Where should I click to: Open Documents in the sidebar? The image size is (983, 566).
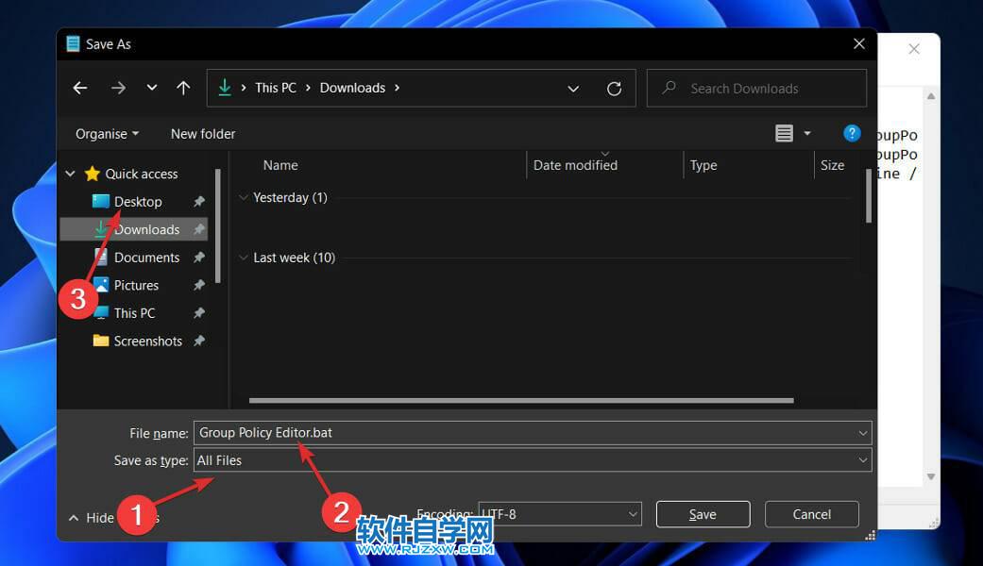coord(146,258)
